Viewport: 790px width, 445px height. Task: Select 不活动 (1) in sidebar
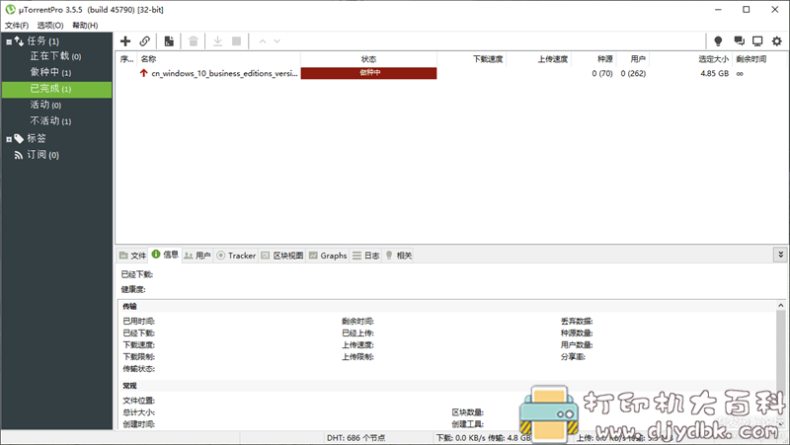coord(56,121)
